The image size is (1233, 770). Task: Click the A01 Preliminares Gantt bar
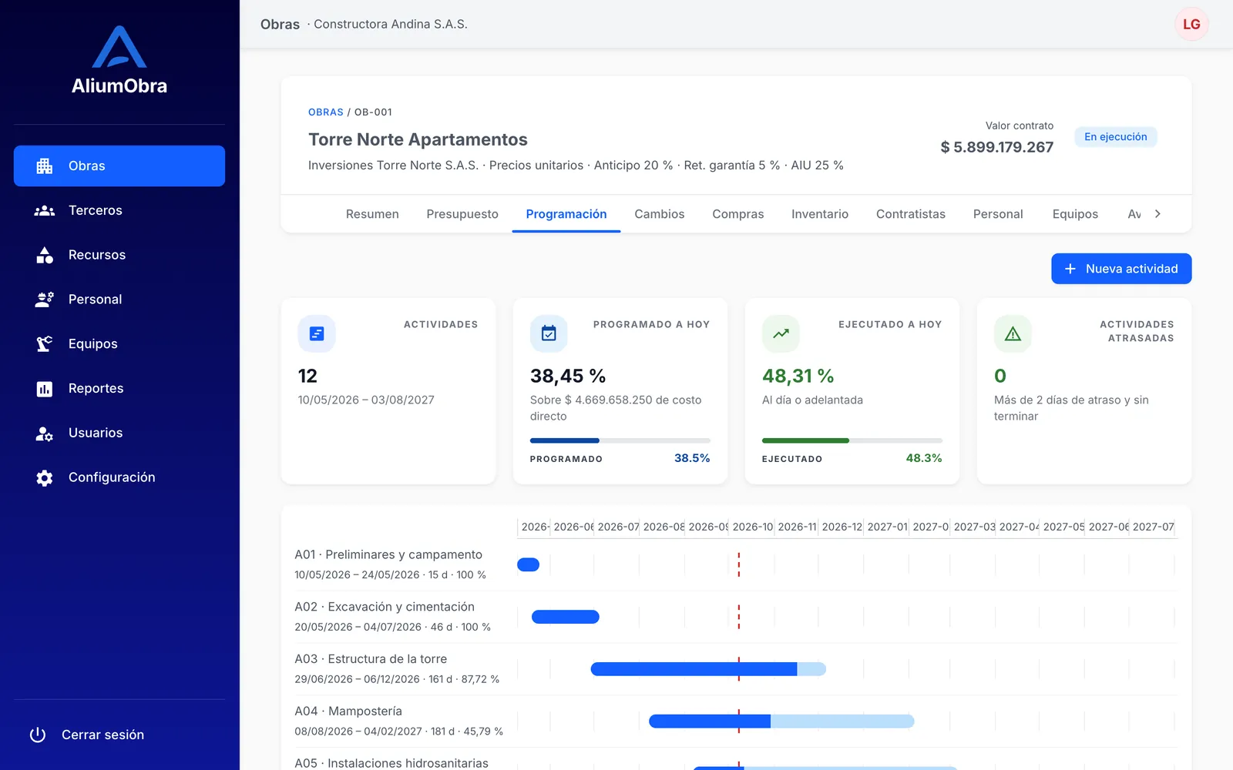coord(528,564)
